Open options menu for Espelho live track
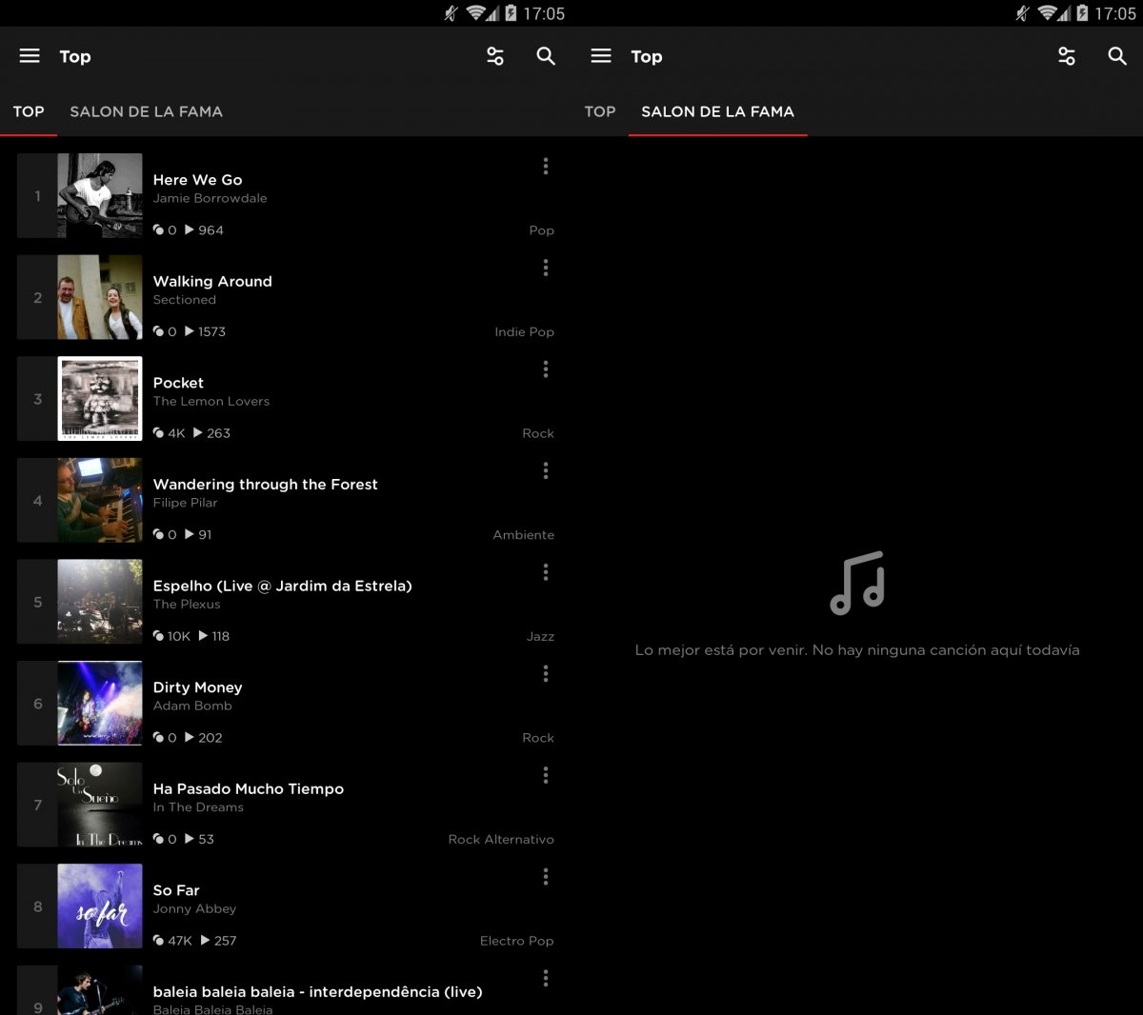 (546, 572)
